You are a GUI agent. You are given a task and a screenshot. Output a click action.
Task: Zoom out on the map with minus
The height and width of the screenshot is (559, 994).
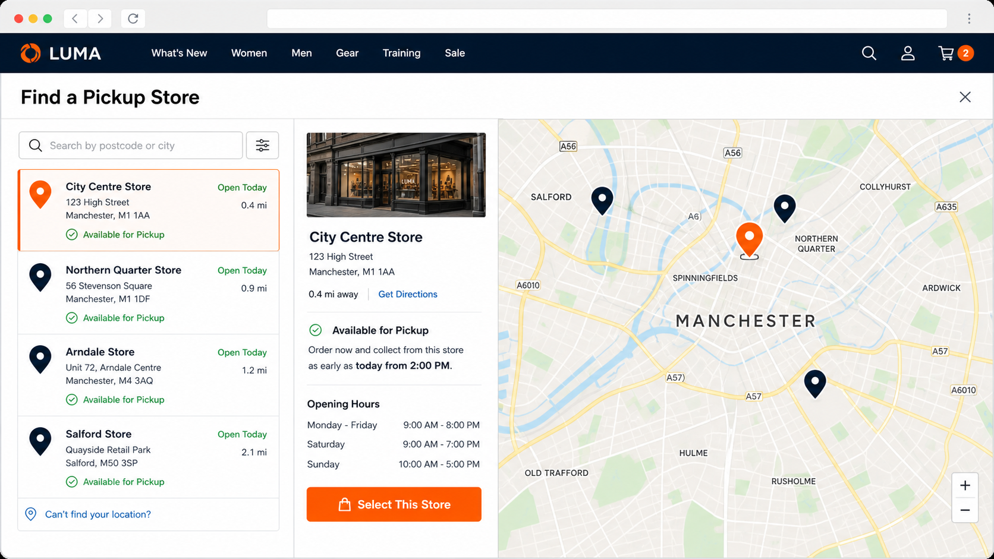point(965,510)
